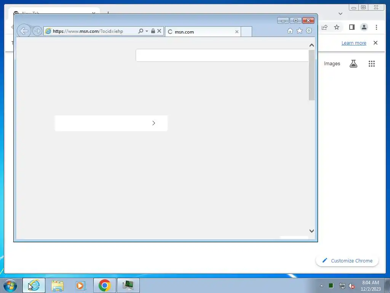The width and height of the screenshot is (390, 293).
Task: Open Windows Explorer from the taskbar
Action: point(58,285)
